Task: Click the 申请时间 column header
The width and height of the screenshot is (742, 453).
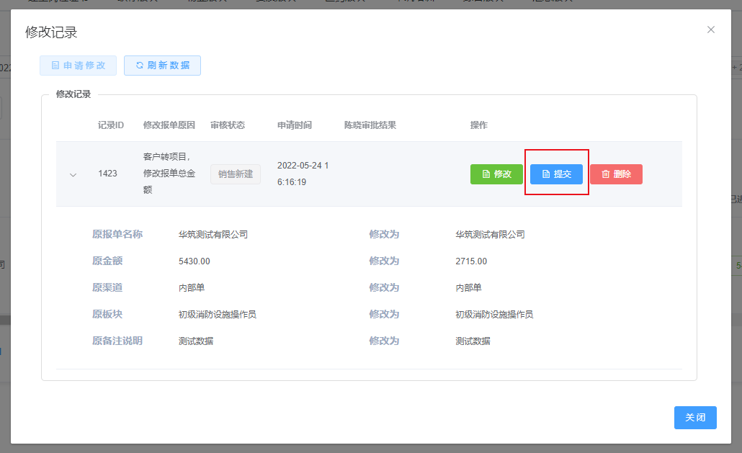Action: [x=295, y=125]
